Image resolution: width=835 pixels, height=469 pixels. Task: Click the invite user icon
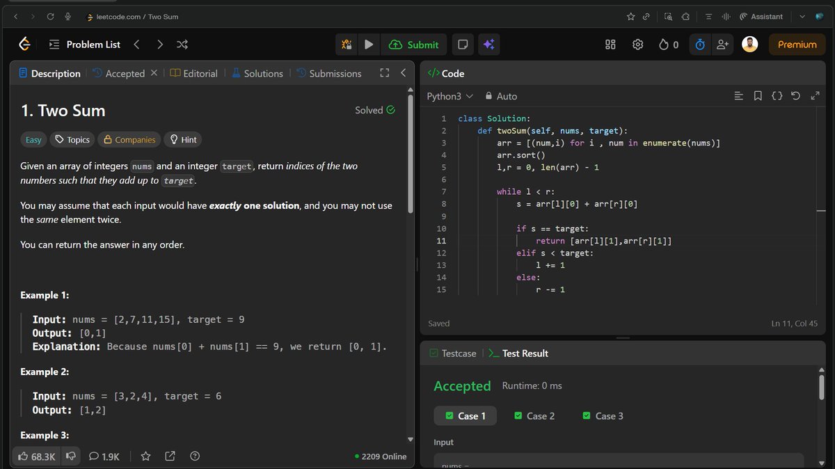point(723,45)
